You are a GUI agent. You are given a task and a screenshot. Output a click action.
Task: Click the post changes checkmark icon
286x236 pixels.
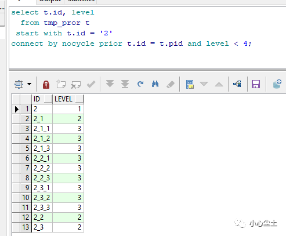pyautogui.click(x=91, y=85)
